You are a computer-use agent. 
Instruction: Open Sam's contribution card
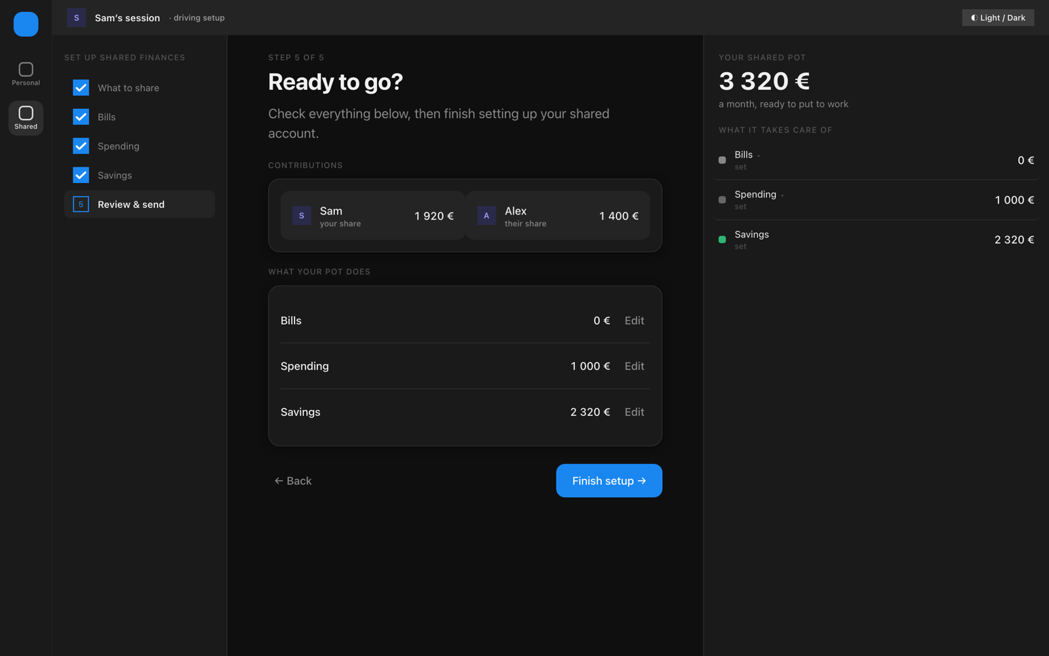click(373, 215)
